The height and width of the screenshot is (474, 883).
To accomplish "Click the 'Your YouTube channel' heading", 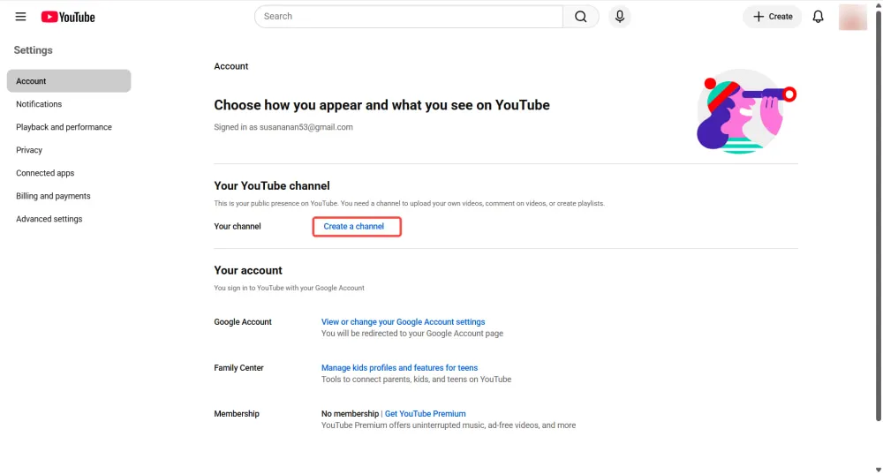I will [x=272, y=185].
